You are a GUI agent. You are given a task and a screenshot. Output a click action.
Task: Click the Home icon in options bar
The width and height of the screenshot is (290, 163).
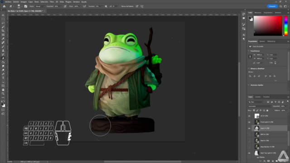coord(4,6)
